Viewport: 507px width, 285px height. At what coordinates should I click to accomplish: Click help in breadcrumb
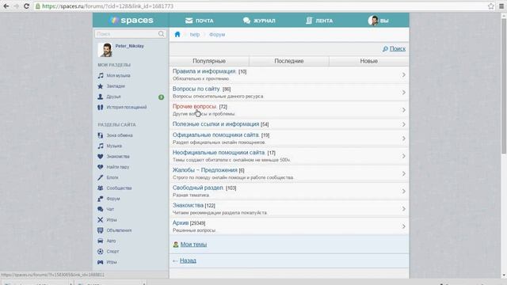(x=195, y=34)
